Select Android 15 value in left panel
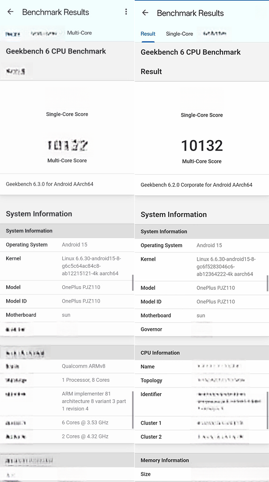The image size is (269, 482). tap(74, 245)
